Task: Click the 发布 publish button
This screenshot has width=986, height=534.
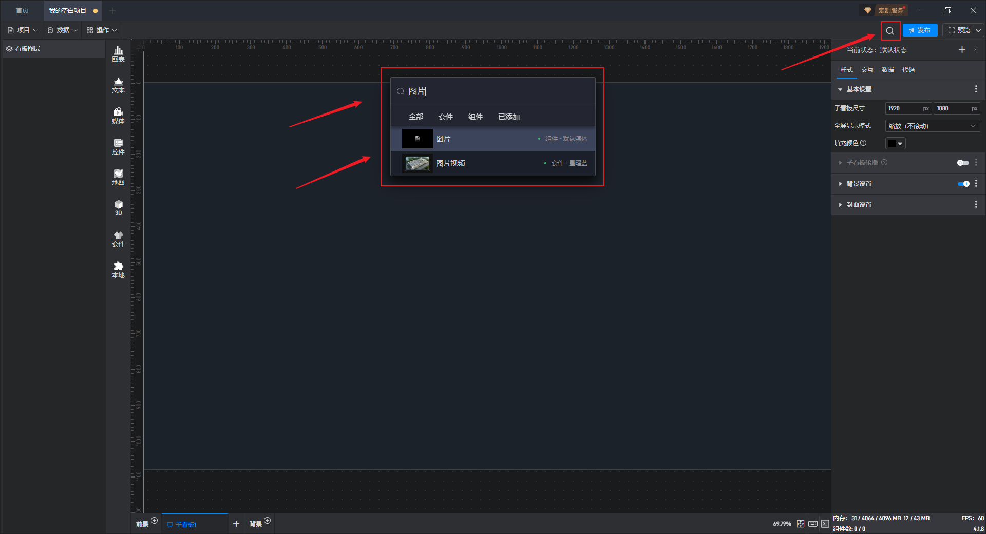Action: click(920, 30)
